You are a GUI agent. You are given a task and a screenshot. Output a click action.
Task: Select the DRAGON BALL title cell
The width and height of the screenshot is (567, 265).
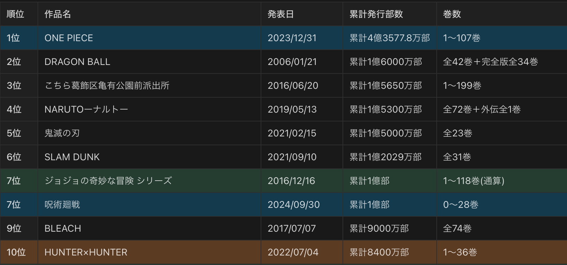click(x=77, y=62)
